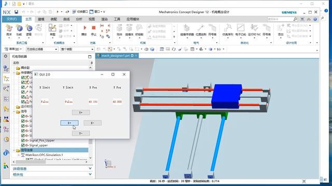Click the X Pos value 40.191
This screenshot has height=186, width=332.
point(93,102)
